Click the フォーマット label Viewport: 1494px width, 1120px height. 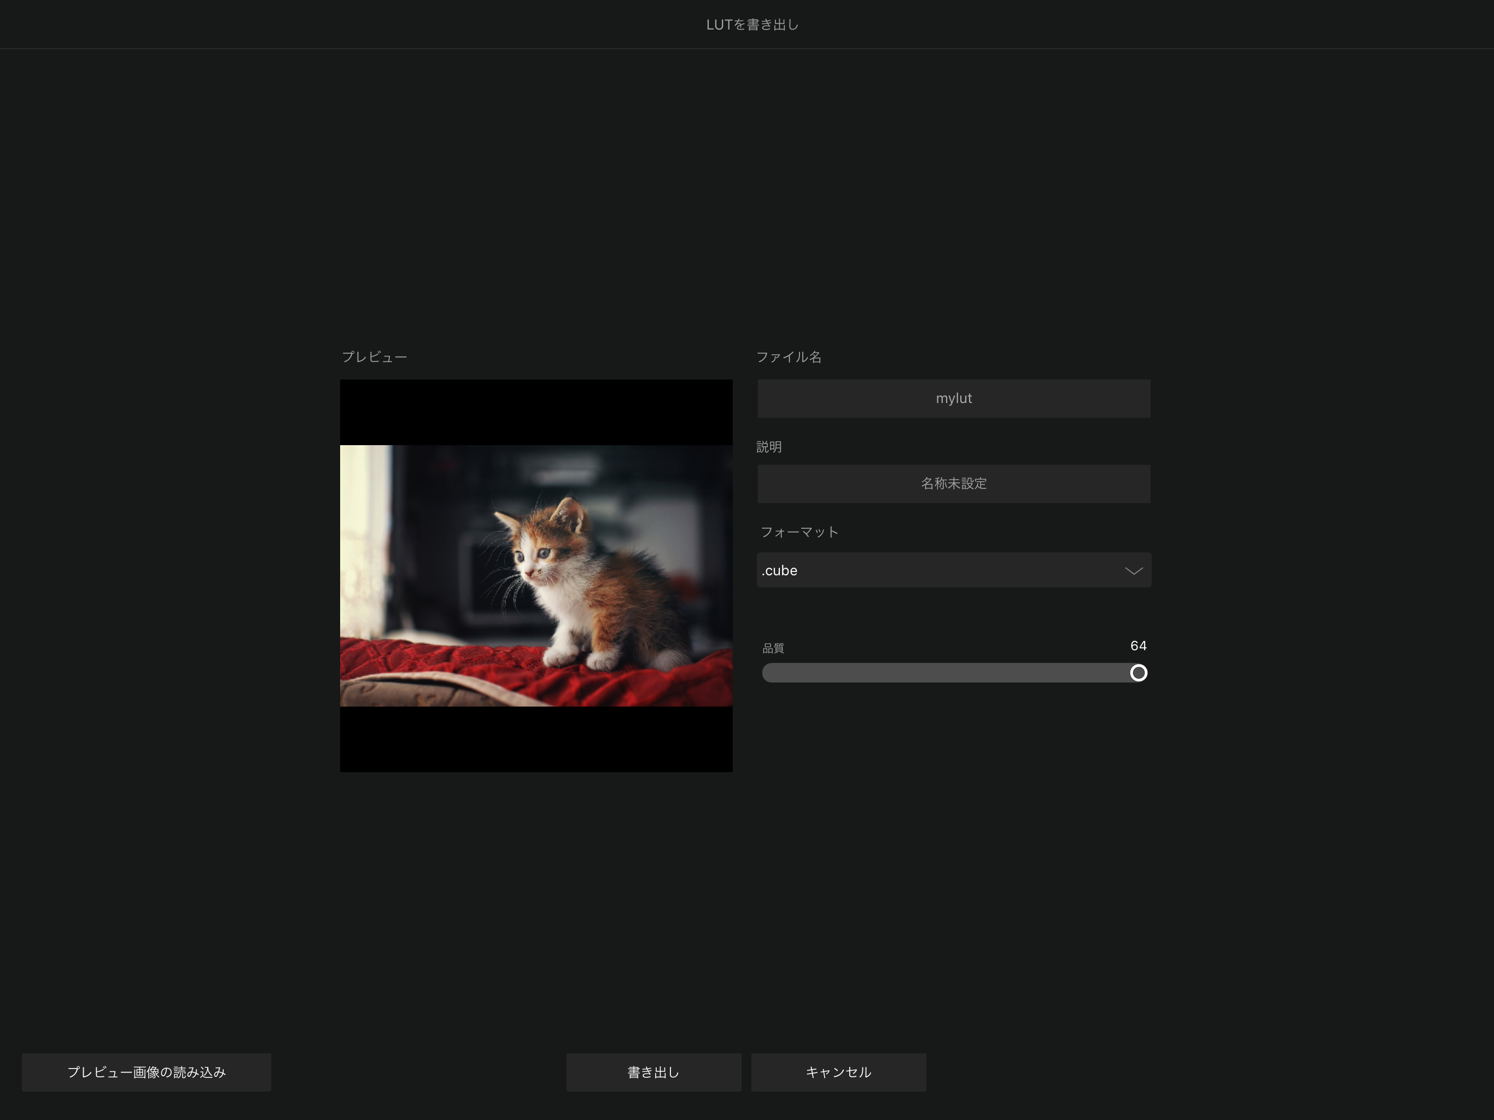click(x=799, y=532)
